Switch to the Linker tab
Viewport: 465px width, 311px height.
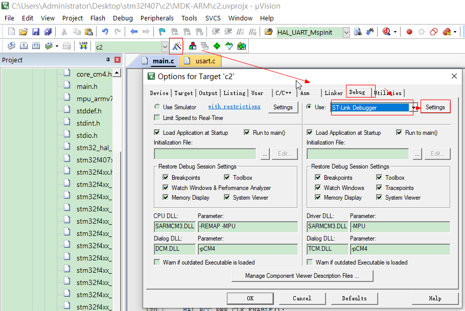click(334, 93)
